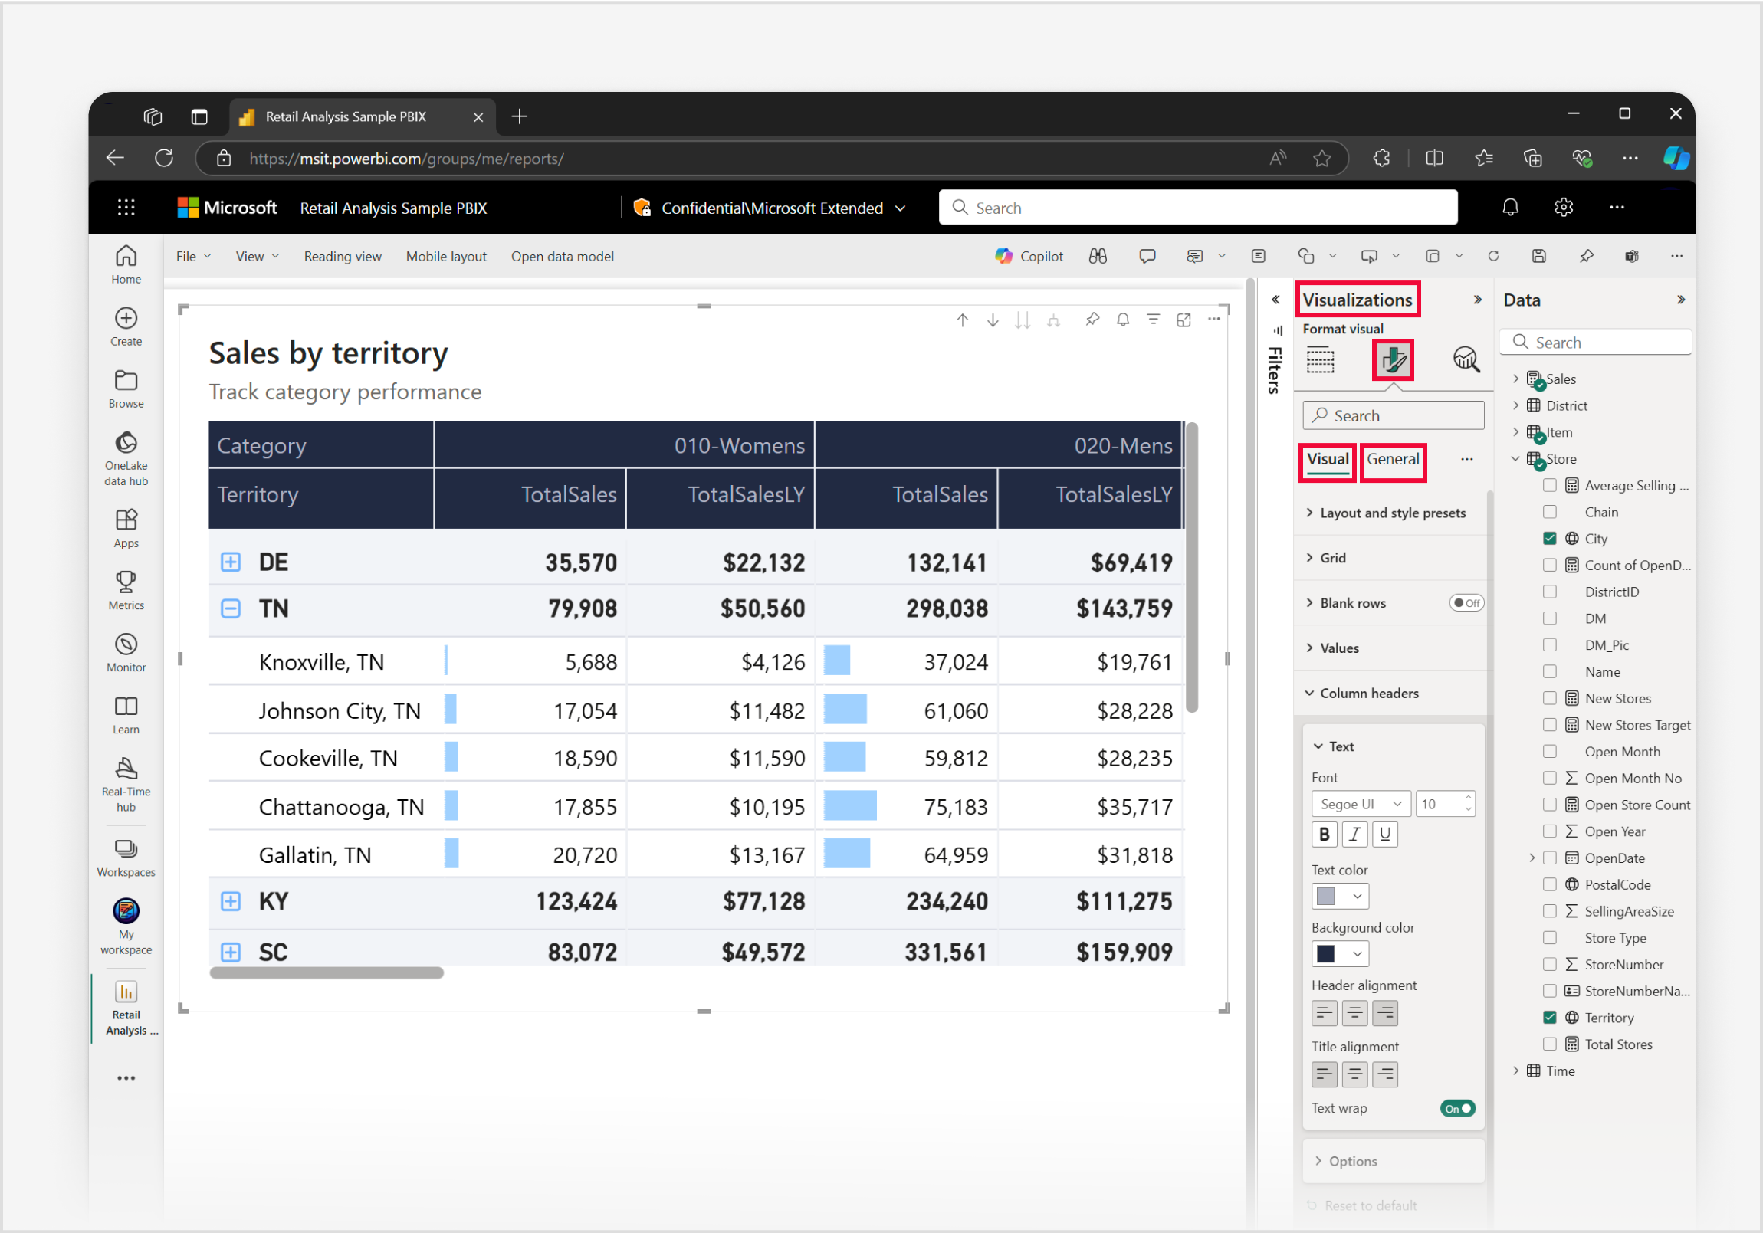Switch to the General formatting tab

click(1393, 458)
